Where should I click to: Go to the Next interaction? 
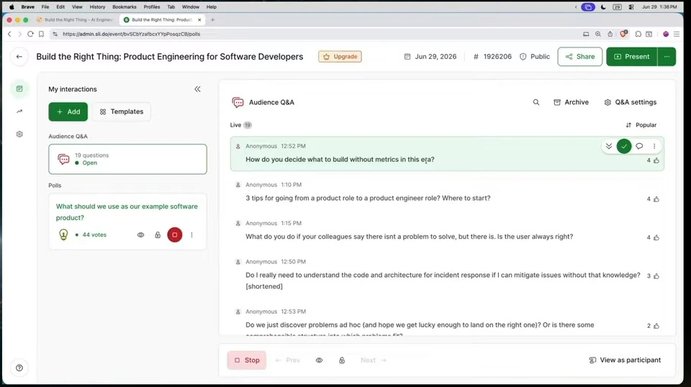pos(374,360)
